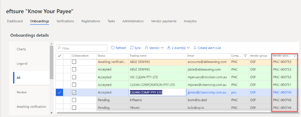
Task: Click the MTeams trading name cell
Action: [x=158, y=100]
